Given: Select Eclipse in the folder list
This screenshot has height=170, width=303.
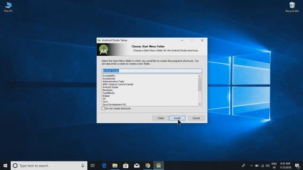Looking at the screenshot, I should click(x=106, y=96).
